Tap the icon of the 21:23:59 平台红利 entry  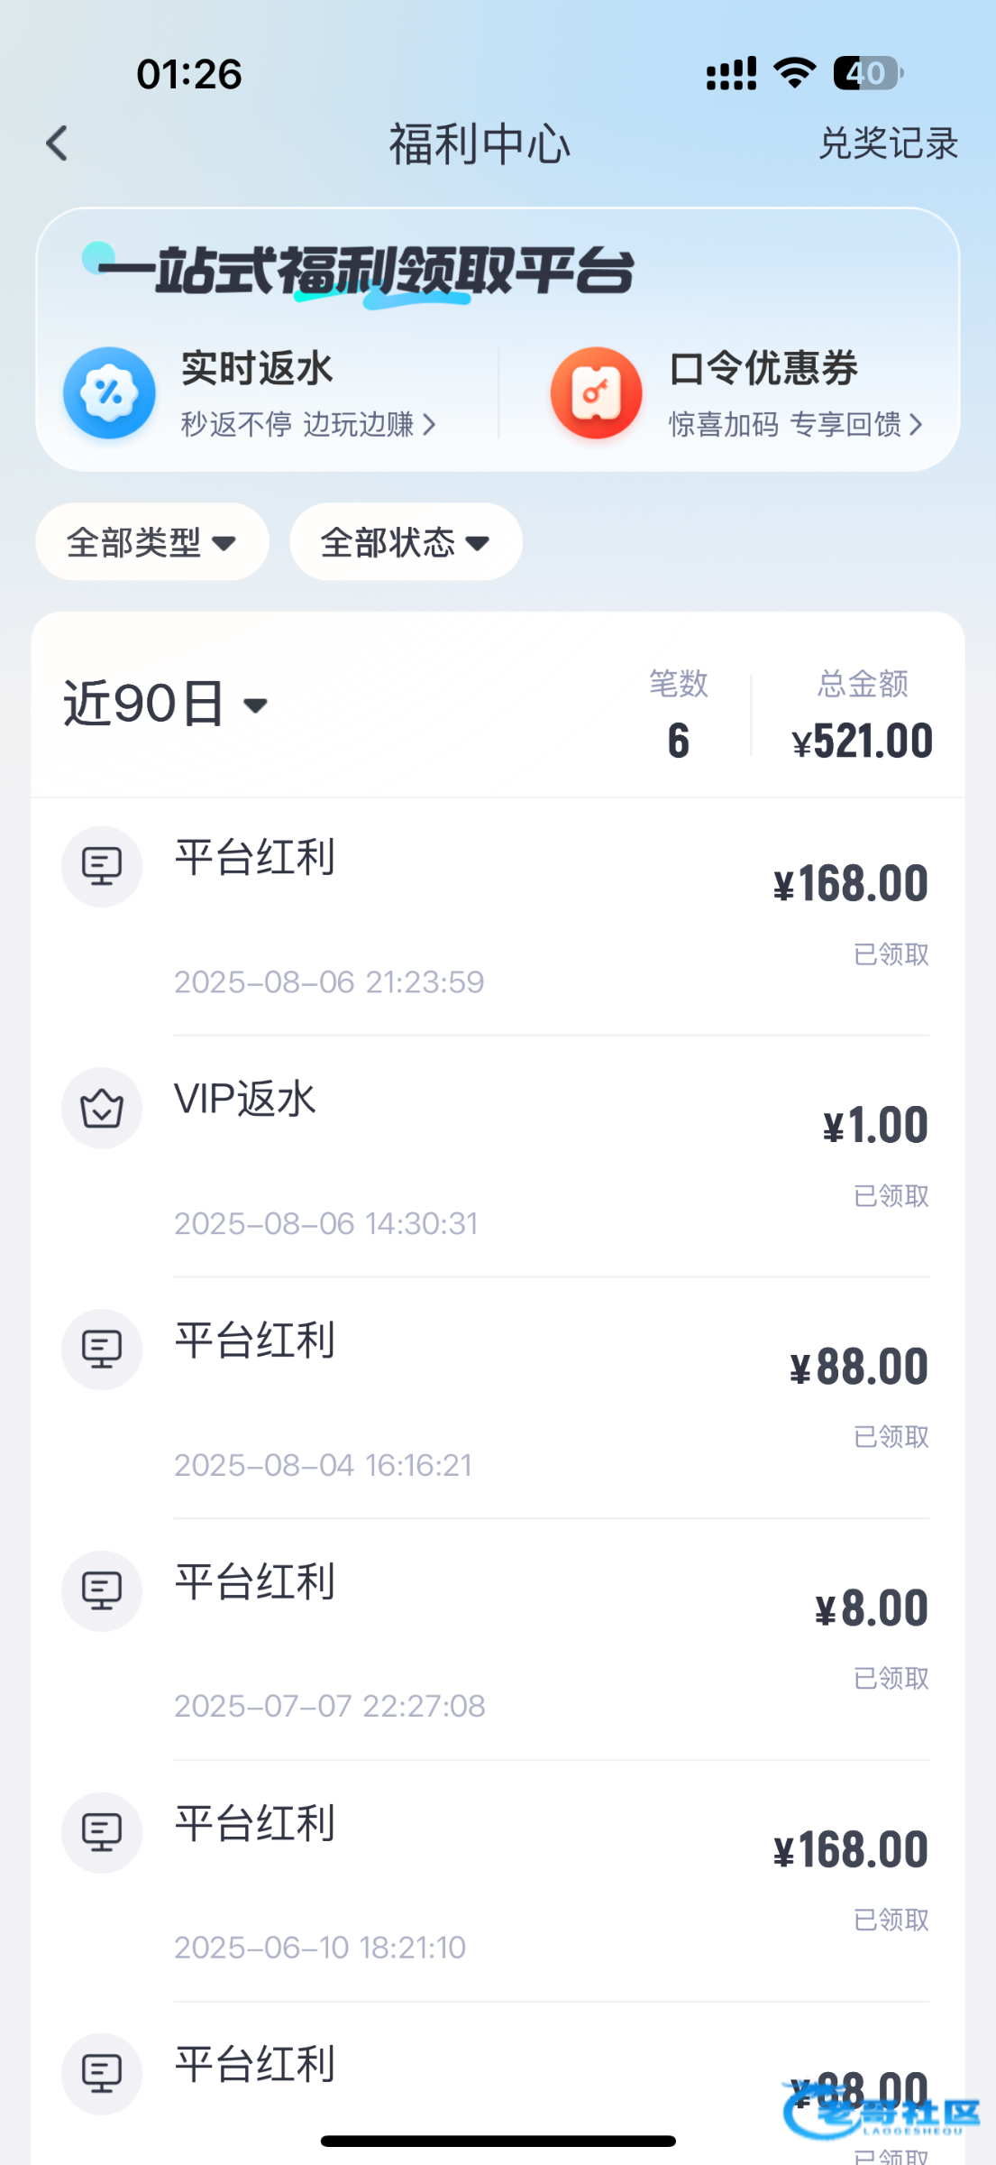tap(102, 866)
